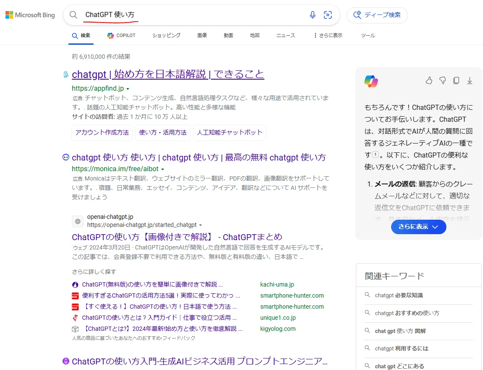The image size is (483, 370).
Task: Open visual search camera icon
Action: [328, 15]
